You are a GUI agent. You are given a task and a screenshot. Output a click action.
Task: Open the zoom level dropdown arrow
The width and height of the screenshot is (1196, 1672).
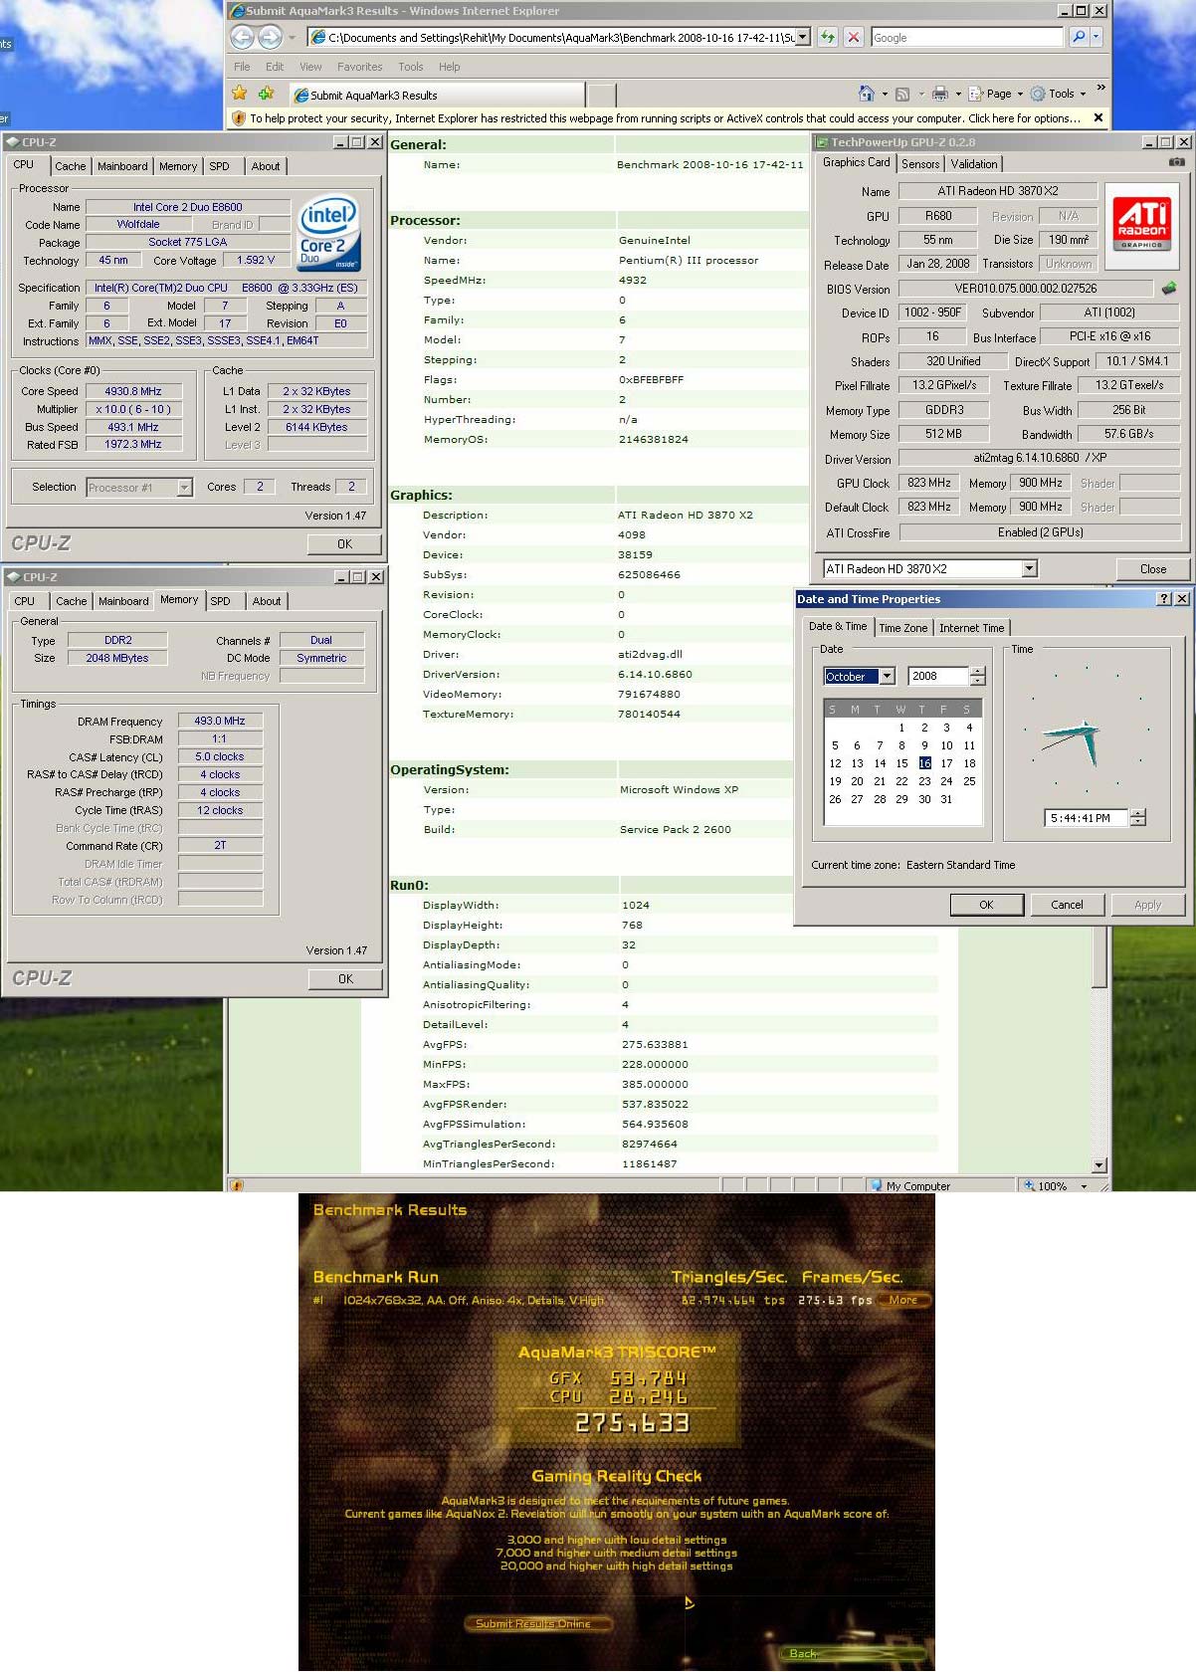point(1084,1186)
